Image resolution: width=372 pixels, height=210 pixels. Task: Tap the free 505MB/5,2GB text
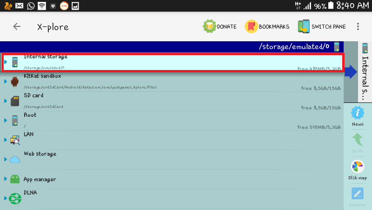pos(319,127)
